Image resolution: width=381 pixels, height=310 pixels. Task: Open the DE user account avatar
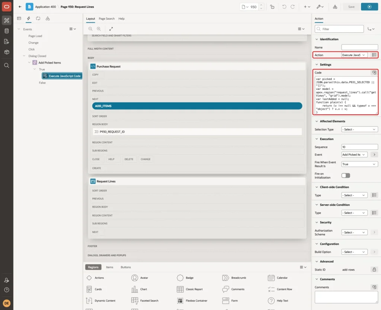point(7,303)
